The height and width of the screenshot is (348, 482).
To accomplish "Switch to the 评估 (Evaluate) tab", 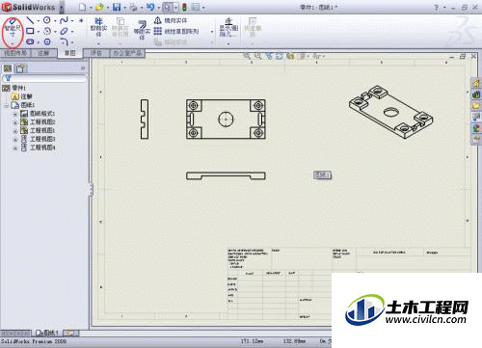I will (96, 53).
